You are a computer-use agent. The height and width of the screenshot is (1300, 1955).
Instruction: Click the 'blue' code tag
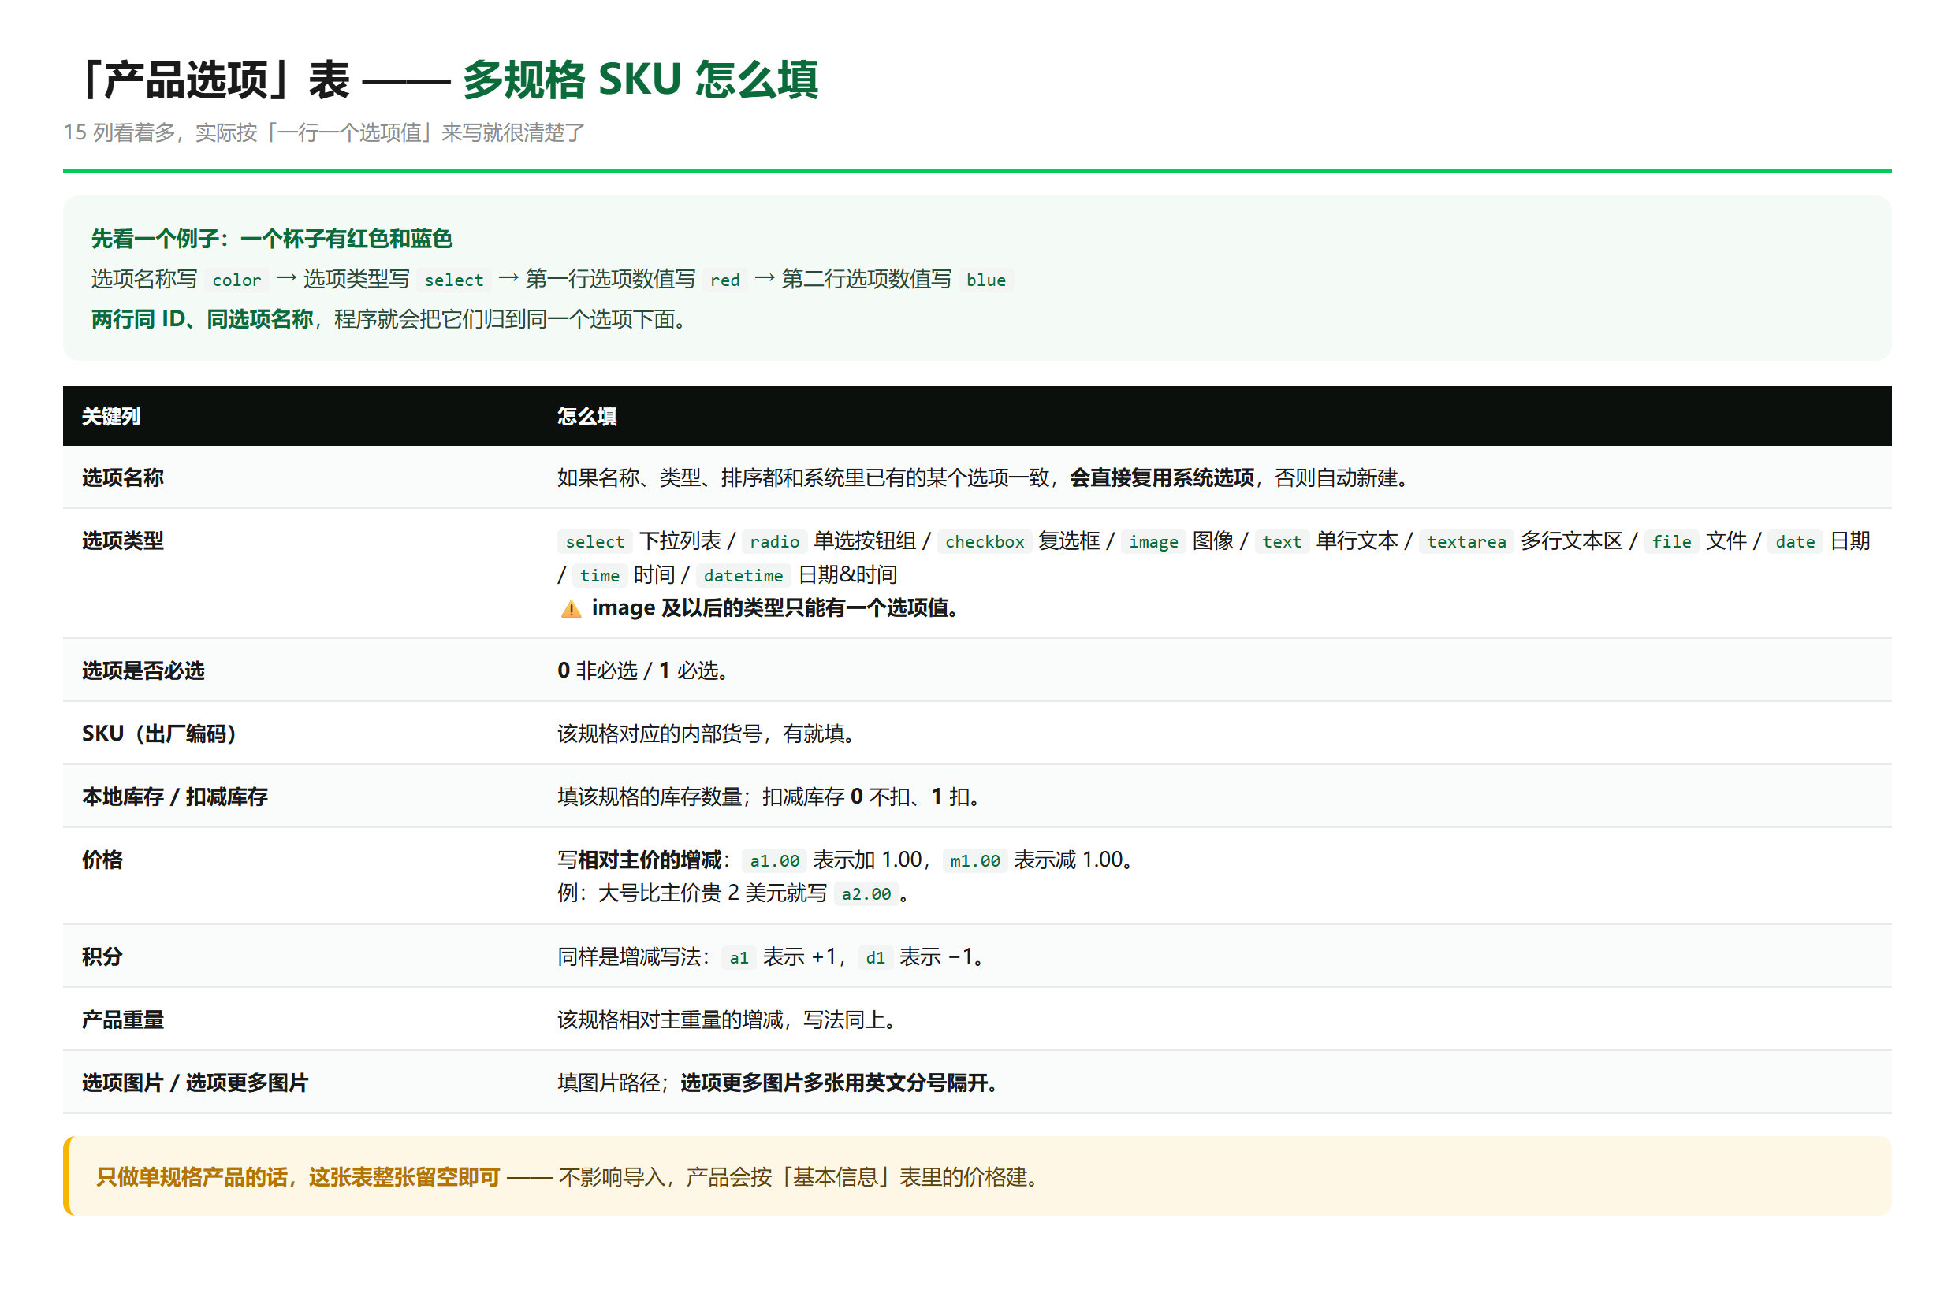985,280
